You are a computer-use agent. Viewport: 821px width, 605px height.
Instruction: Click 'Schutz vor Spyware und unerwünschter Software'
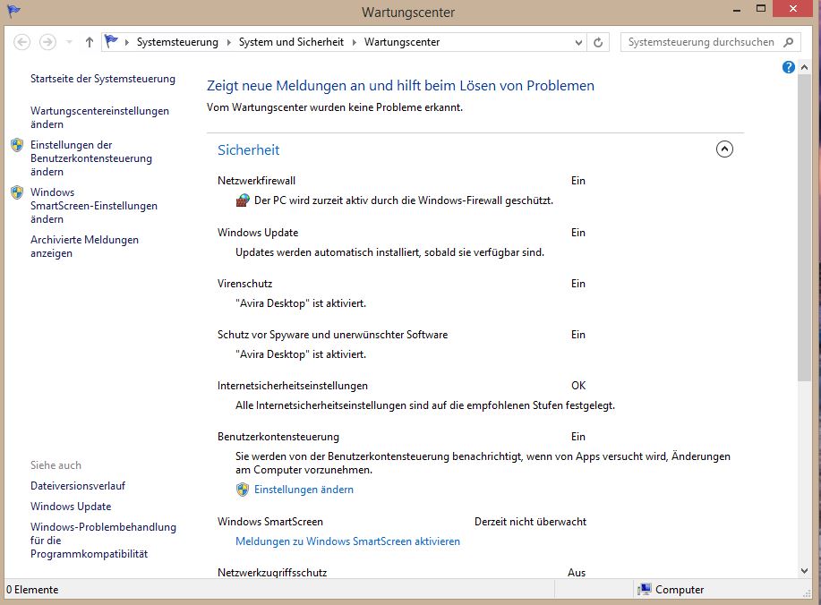coord(332,335)
